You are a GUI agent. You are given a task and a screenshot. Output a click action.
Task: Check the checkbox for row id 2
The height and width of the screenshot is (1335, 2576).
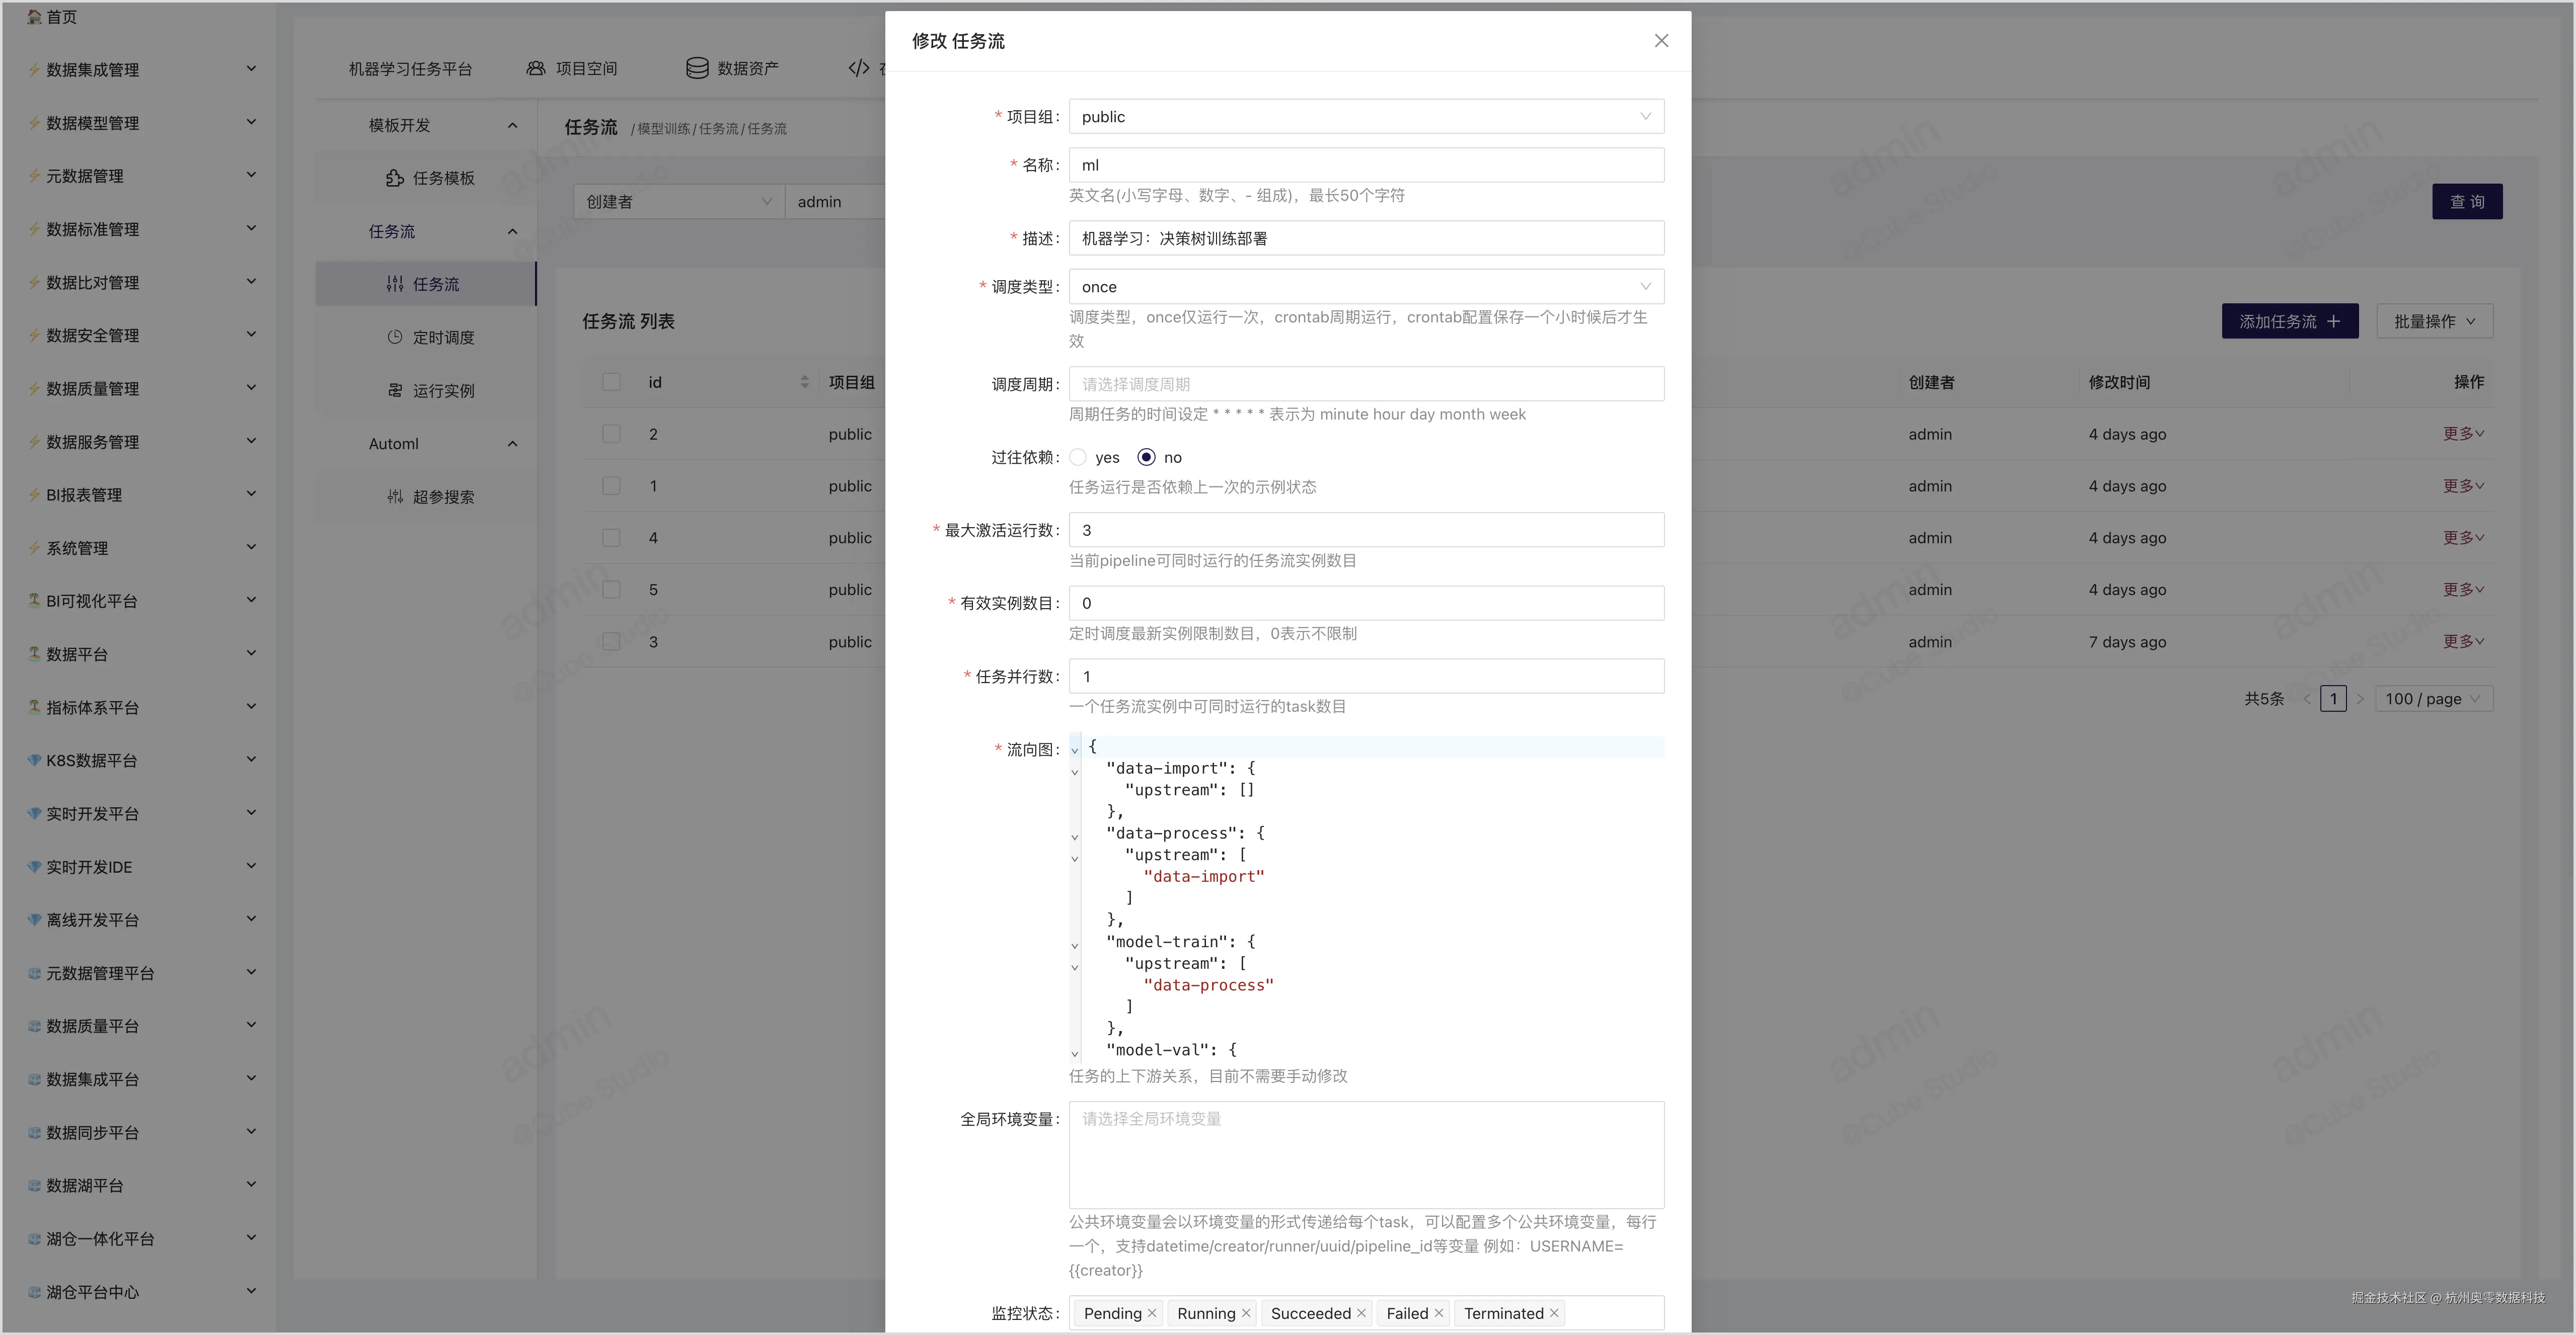(x=611, y=434)
